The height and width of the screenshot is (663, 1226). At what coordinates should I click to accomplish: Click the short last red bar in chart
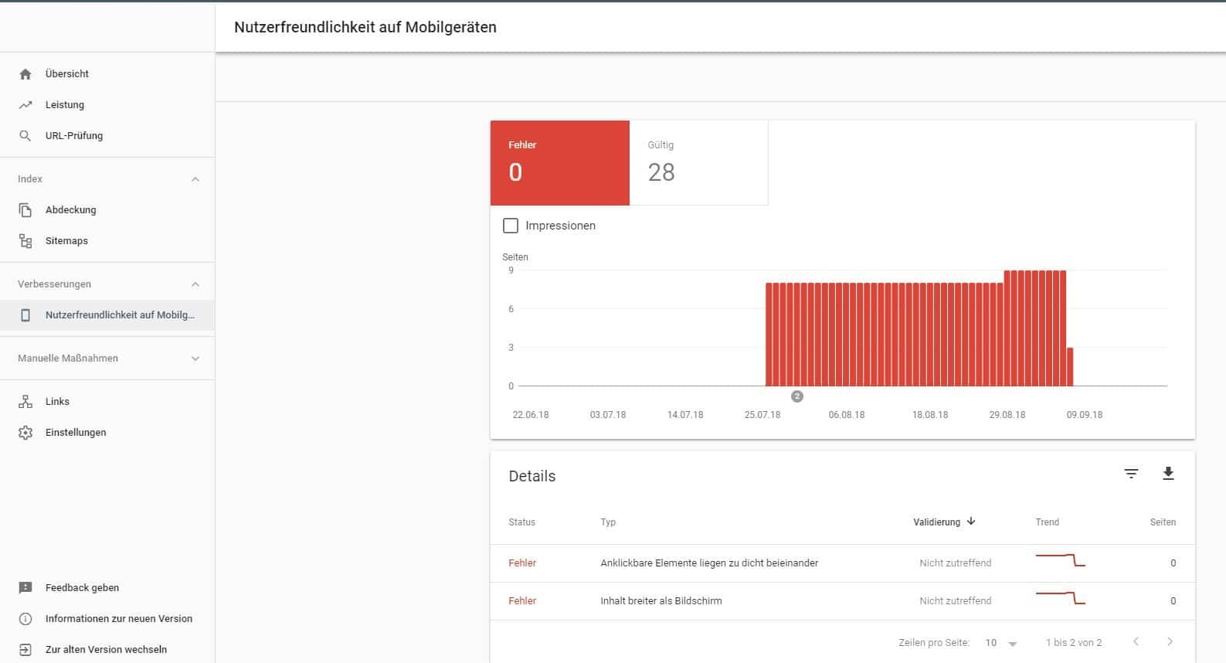coord(1070,367)
